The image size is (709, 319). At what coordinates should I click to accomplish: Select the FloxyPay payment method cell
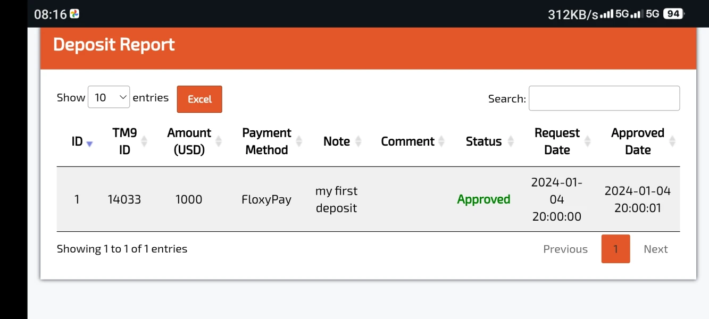(266, 199)
